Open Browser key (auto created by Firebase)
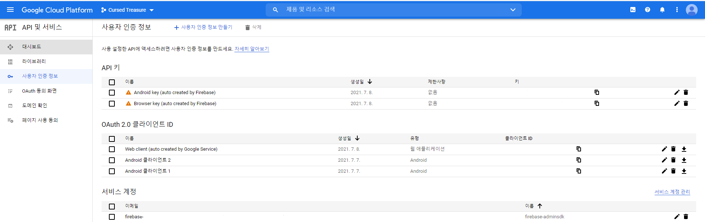Image resolution: width=705 pixels, height=222 pixels. coord(175,104)
